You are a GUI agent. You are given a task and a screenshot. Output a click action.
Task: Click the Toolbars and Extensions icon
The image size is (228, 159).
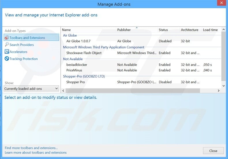(7, 38)
